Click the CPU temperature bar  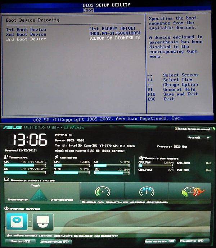(x=25, y=165)
